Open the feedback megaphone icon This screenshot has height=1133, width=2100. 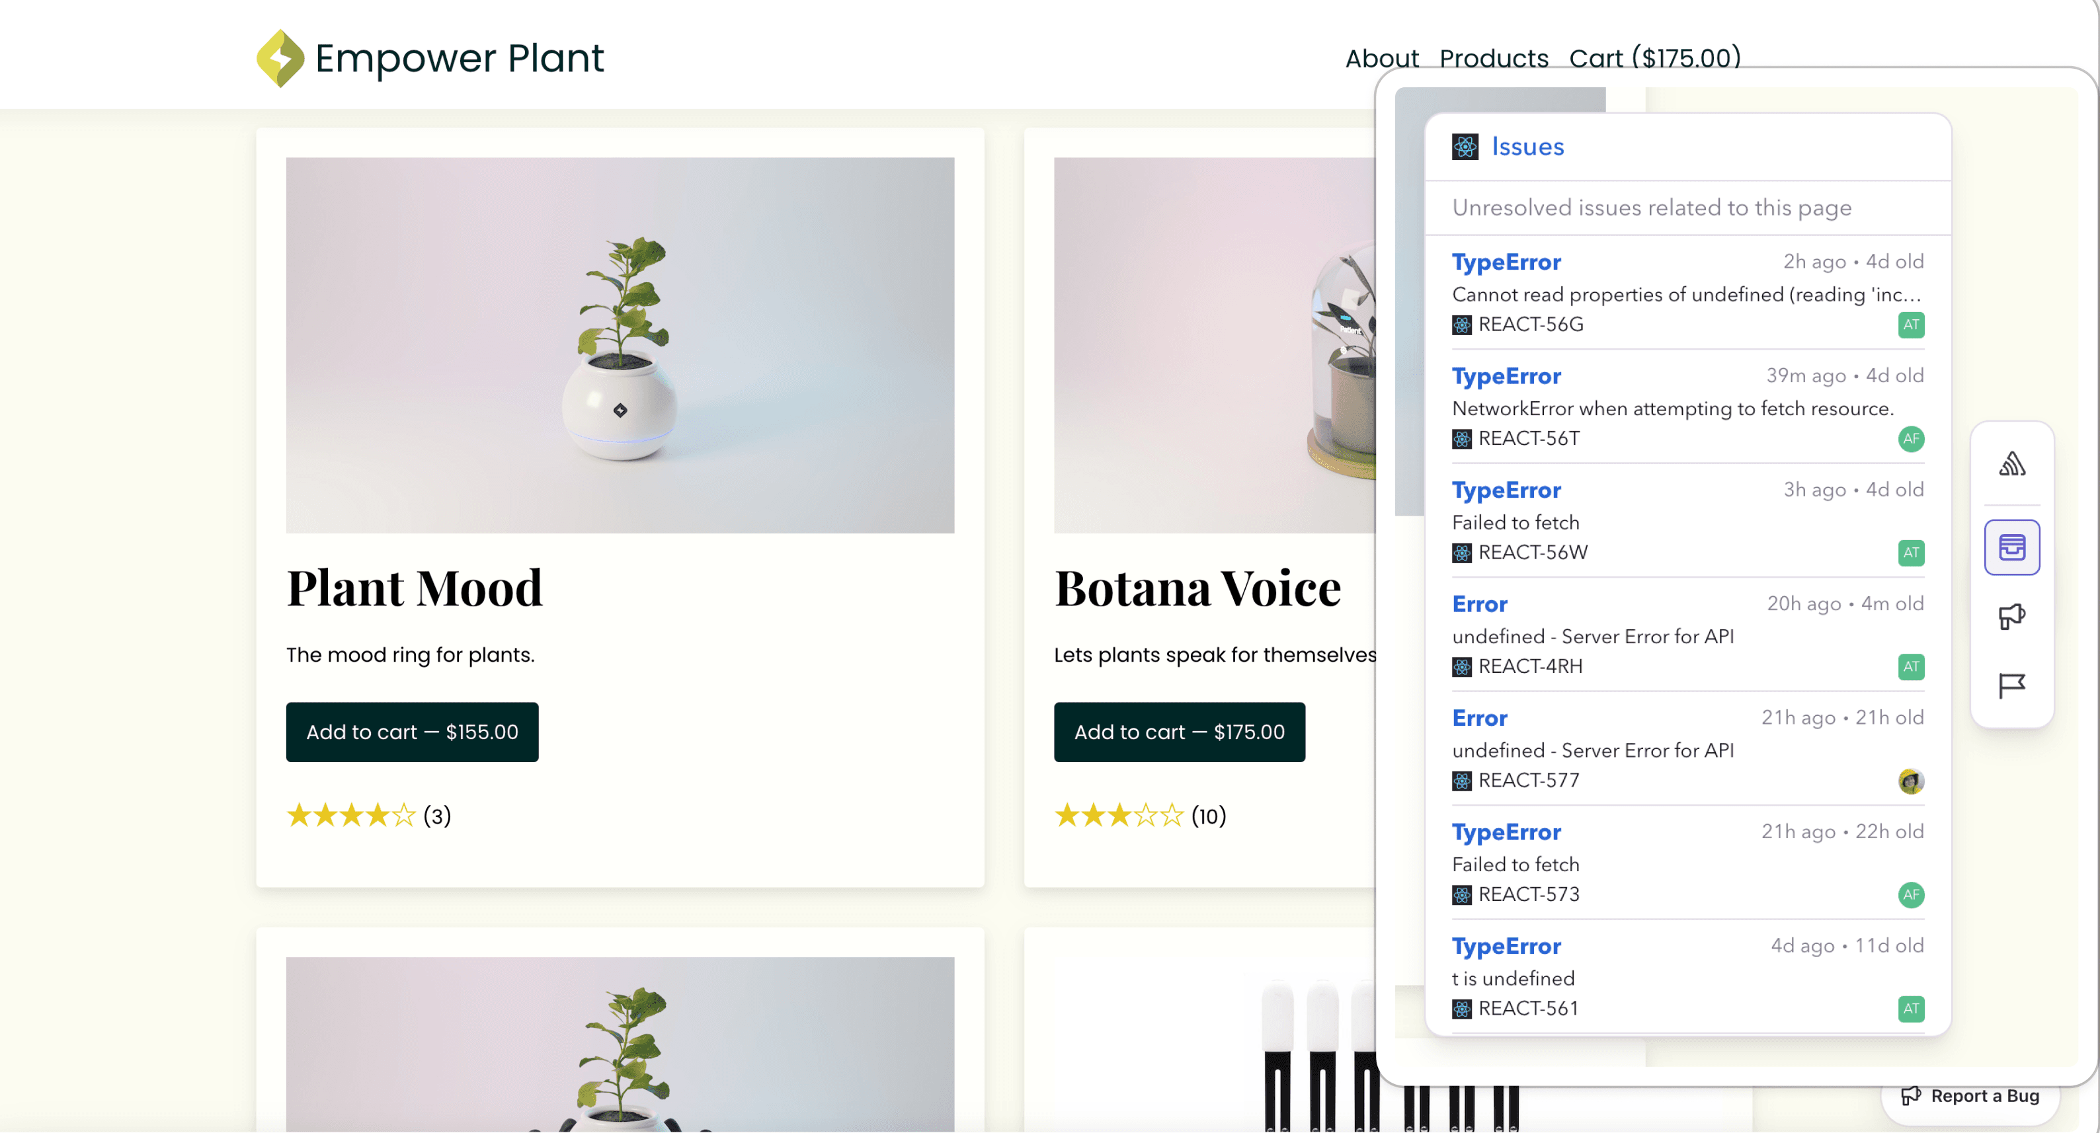2011,616
